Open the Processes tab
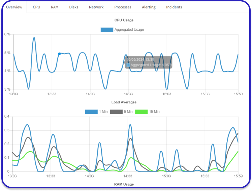The image size is (252, 191). pyautogui.click(x=123, y=7)
